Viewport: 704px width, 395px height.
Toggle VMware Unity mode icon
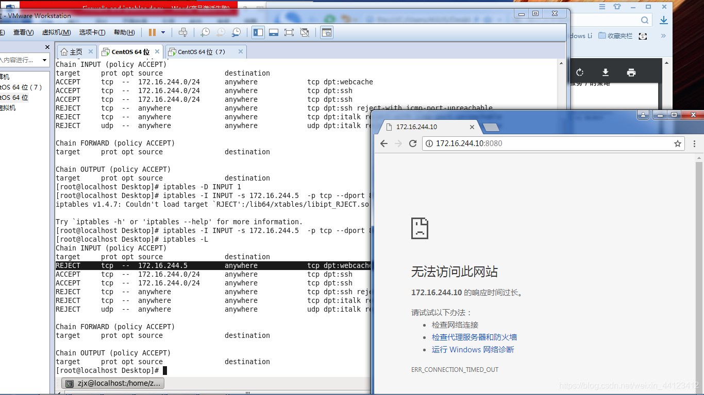[x=305, y=32]
